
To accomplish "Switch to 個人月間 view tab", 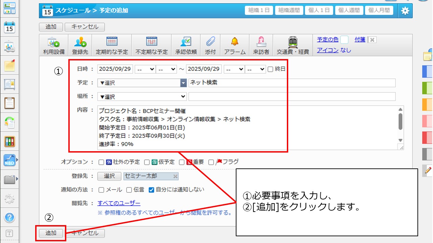I will 379,10.
